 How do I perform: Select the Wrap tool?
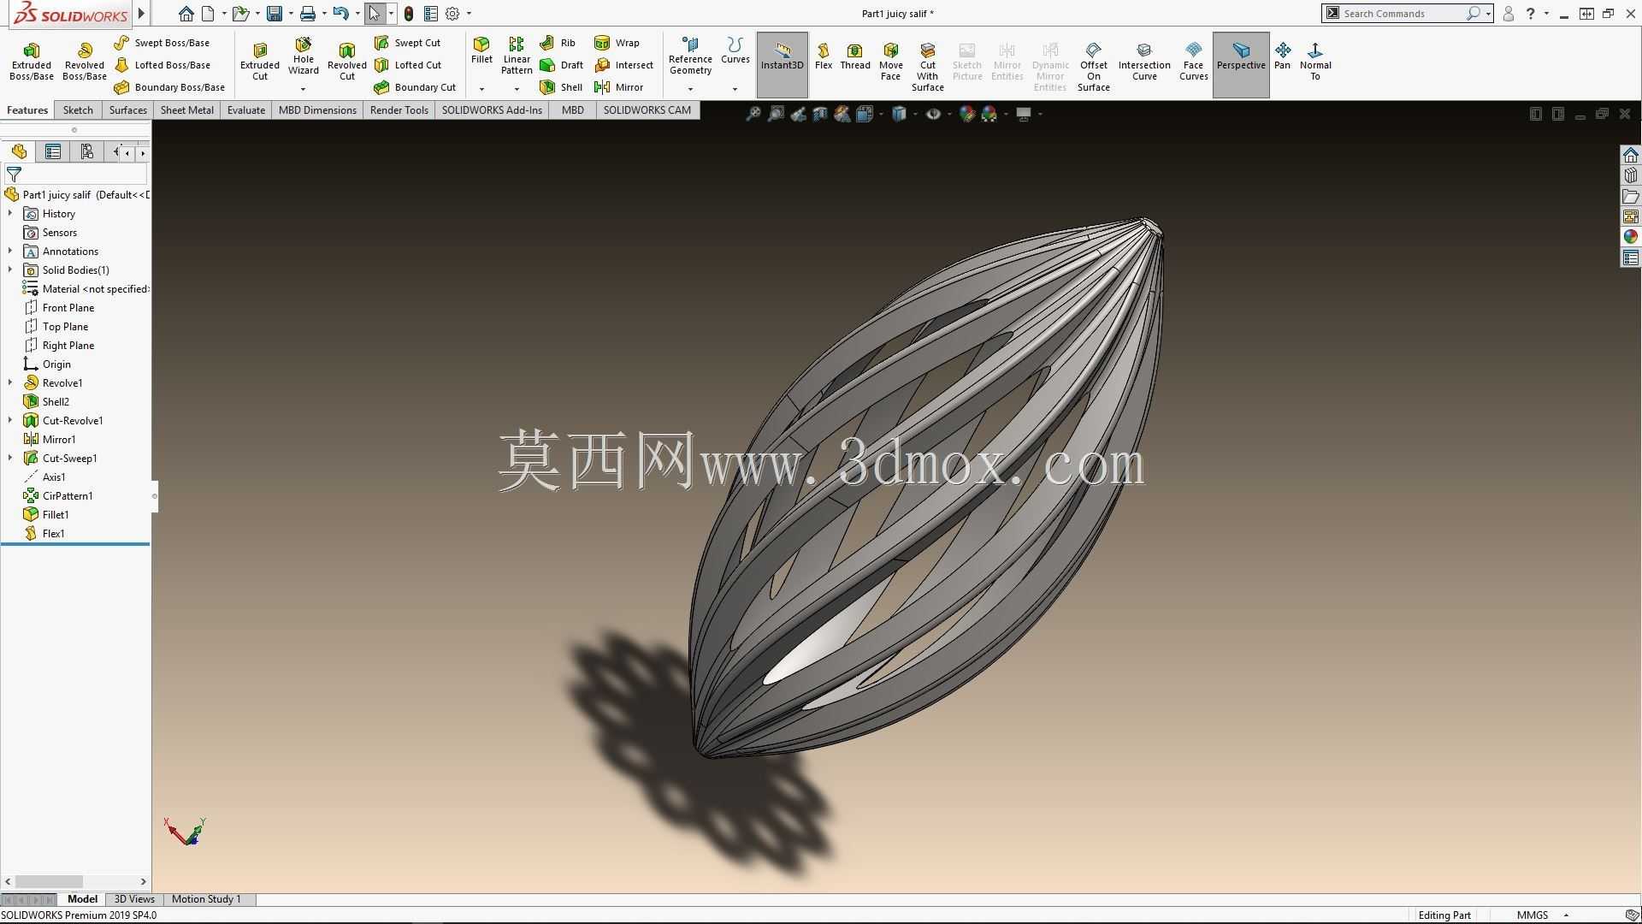617,43
